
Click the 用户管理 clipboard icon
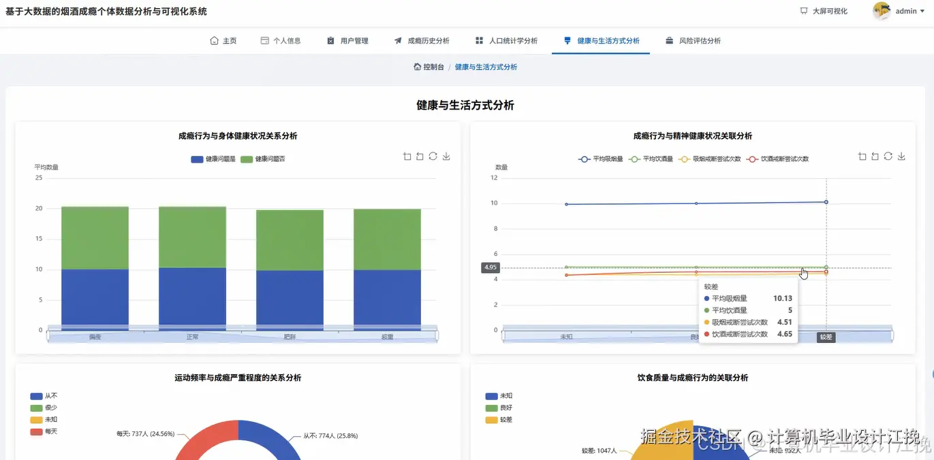(x=331, y=41)
